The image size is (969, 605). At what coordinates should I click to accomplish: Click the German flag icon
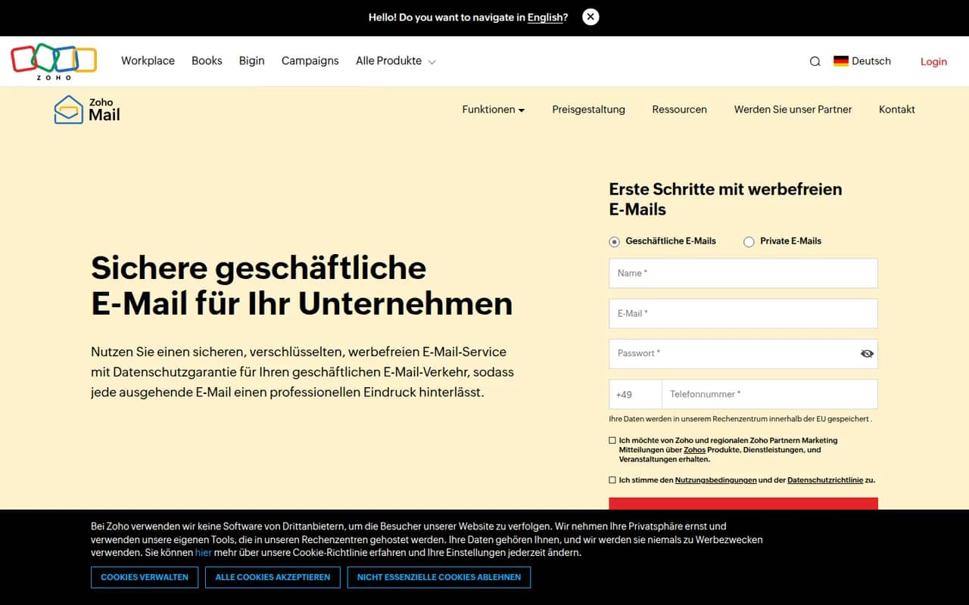pyautogui.click(x=841, y=61)
